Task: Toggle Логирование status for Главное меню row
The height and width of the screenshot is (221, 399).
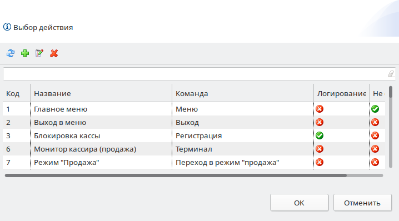Action: pos(320,109)
